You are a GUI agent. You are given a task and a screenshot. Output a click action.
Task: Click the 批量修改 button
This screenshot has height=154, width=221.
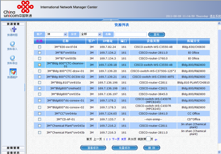[x=125, y=148]
